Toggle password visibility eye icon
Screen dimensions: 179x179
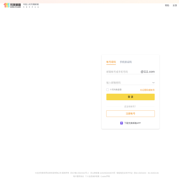(x=153, y=83)
